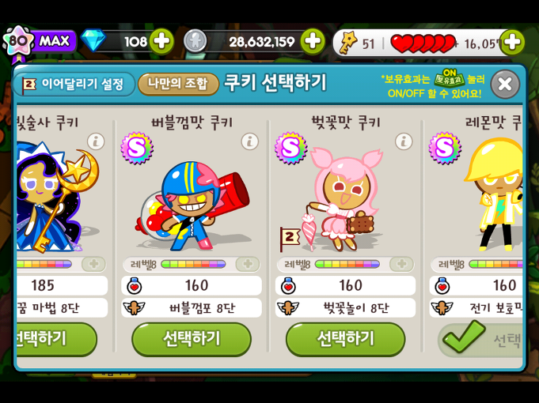Expand level upgrade plus on 벚꽃맛 쿠키
The height and width of the screenshot is (403, 539).
point(402,264)
